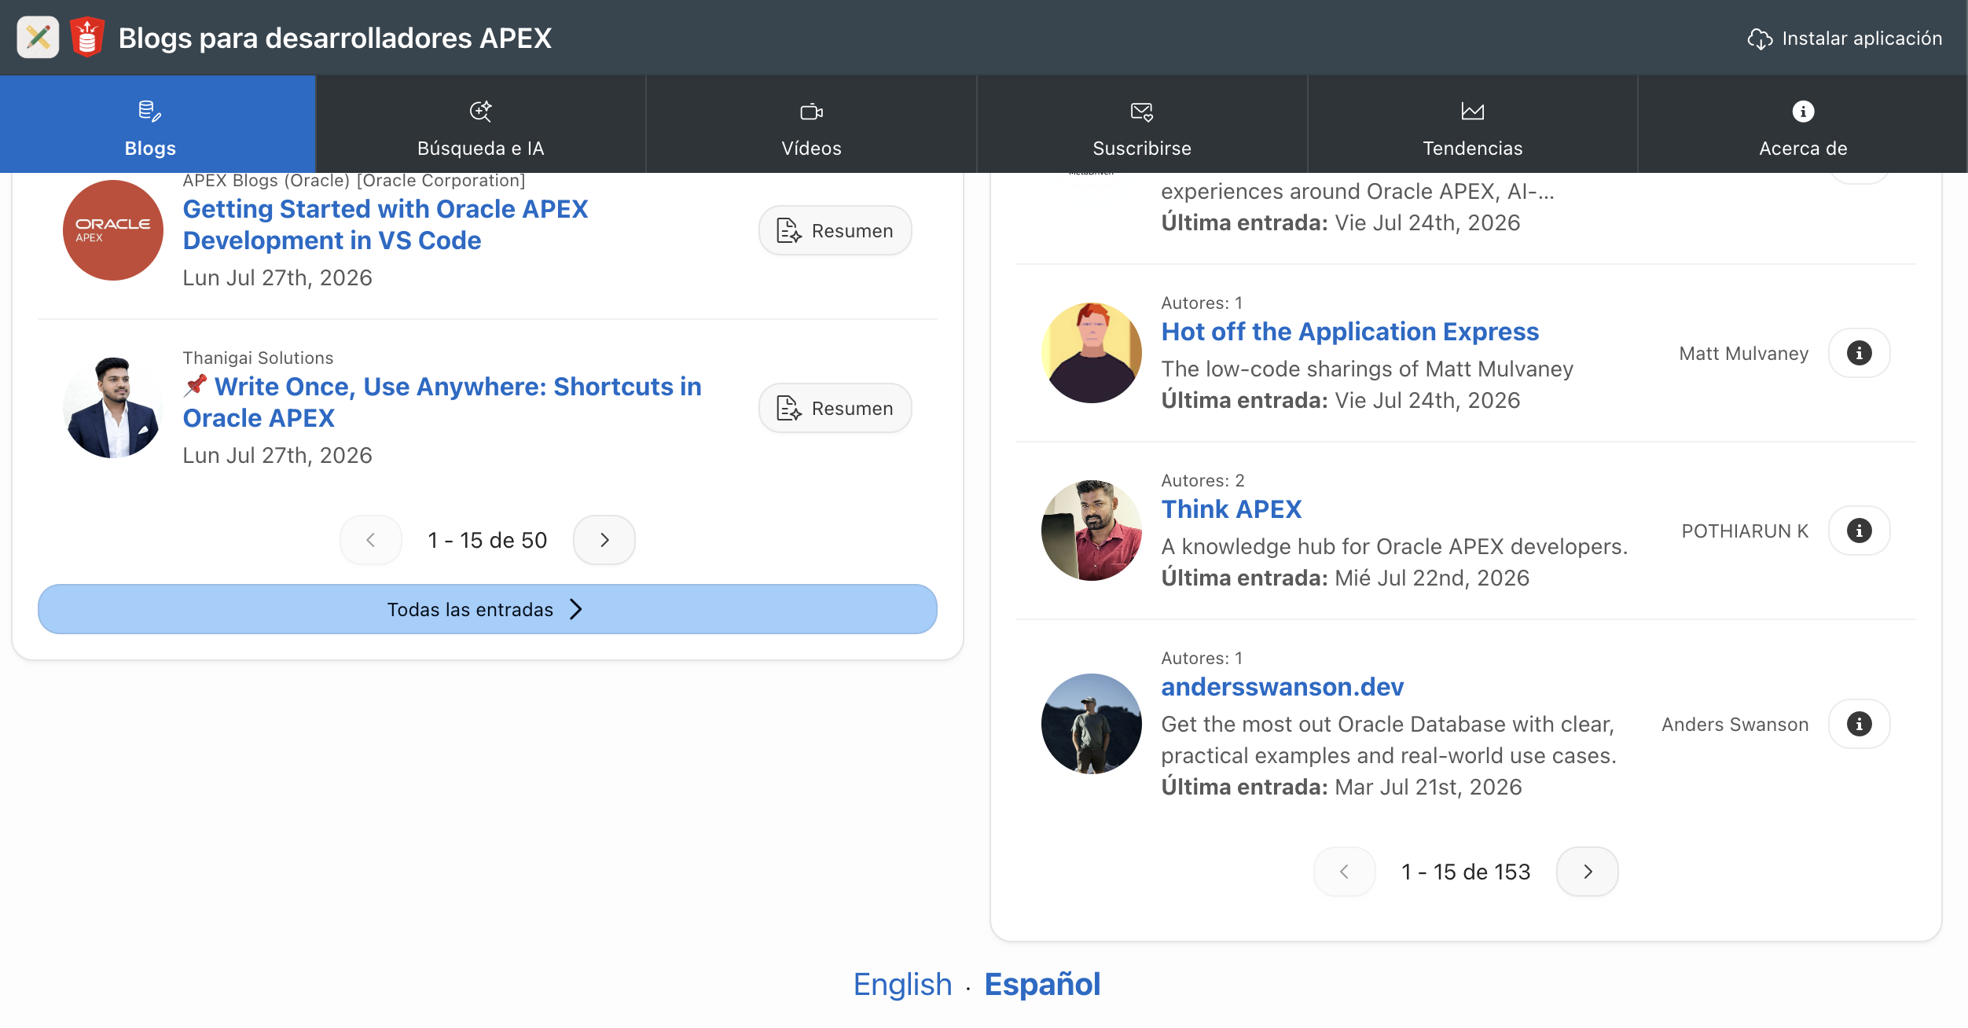Click '1 - 15 de 50' pagination text

487,540
